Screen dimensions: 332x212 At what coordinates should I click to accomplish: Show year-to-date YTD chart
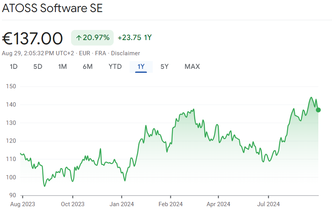coord(115,67)
